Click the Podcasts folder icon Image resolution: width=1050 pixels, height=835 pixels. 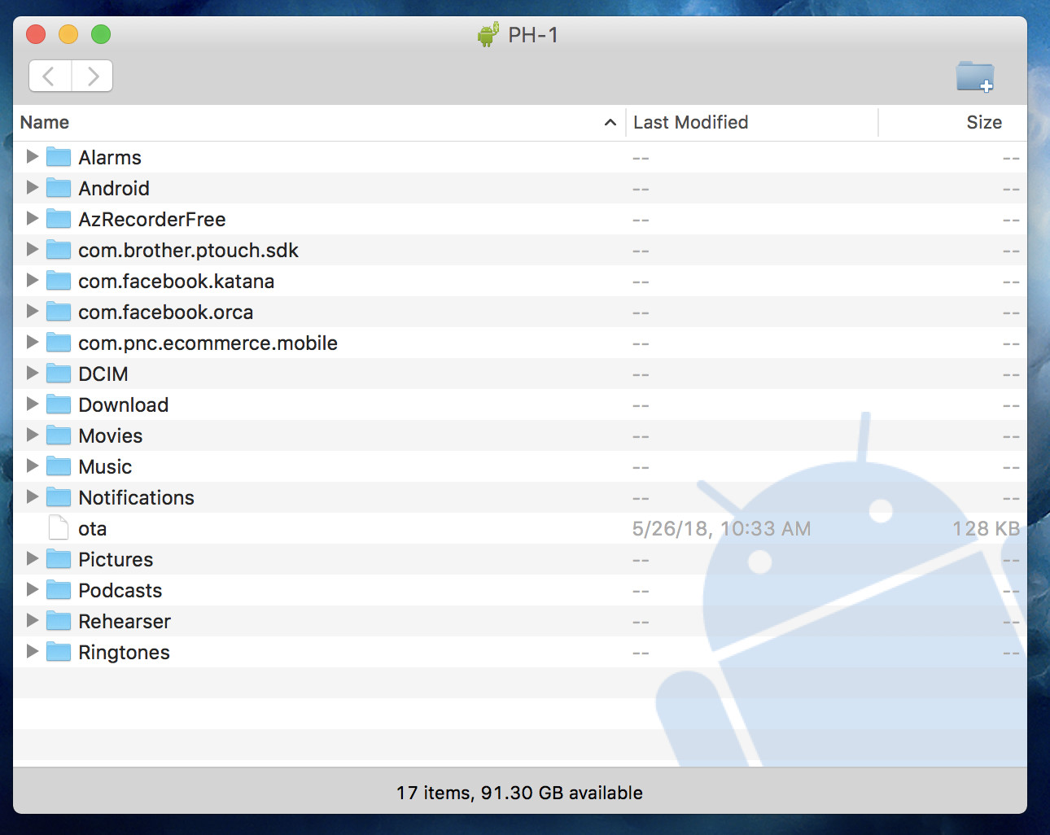click(x=59, y=589)
